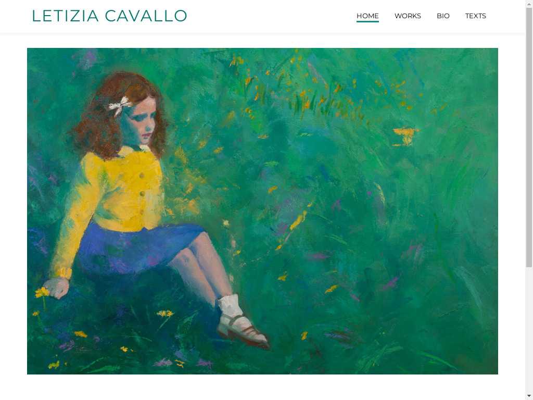Click the LETIZIA CAVALLO site title
Viewport: 533px width, 400px height.
click(x=109, y=16)
